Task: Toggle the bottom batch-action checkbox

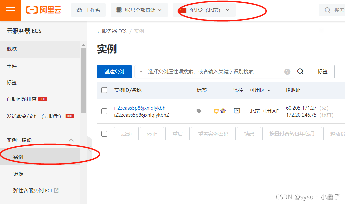Action: tap(104, 134)
